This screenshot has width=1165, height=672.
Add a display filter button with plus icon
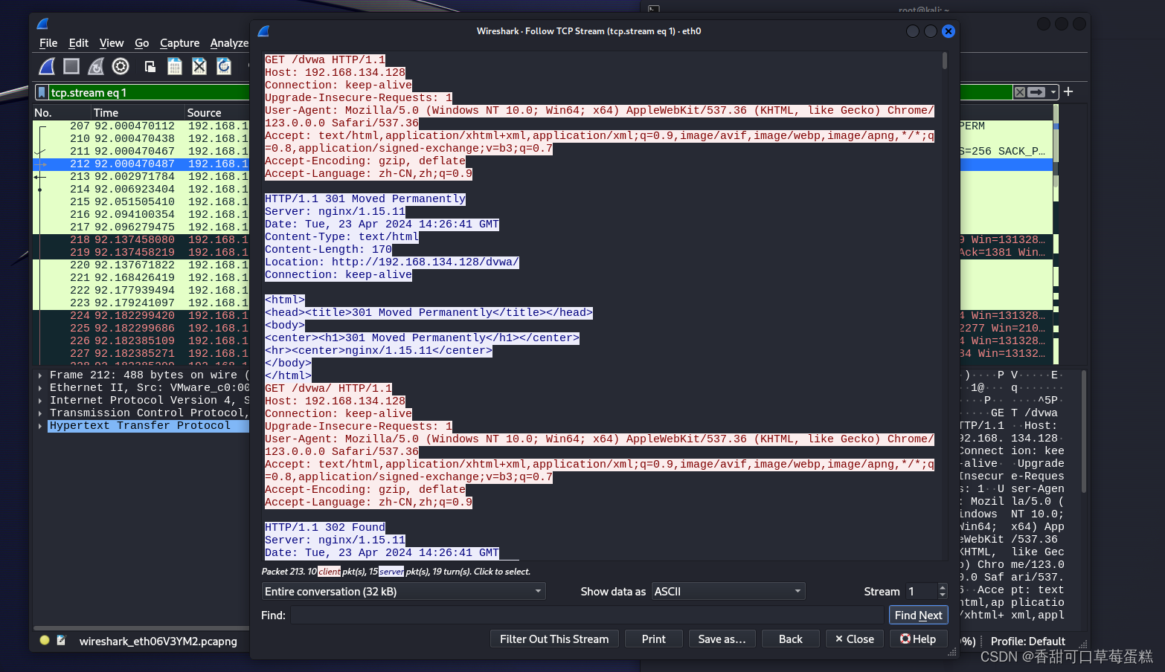pos(1068,91)
